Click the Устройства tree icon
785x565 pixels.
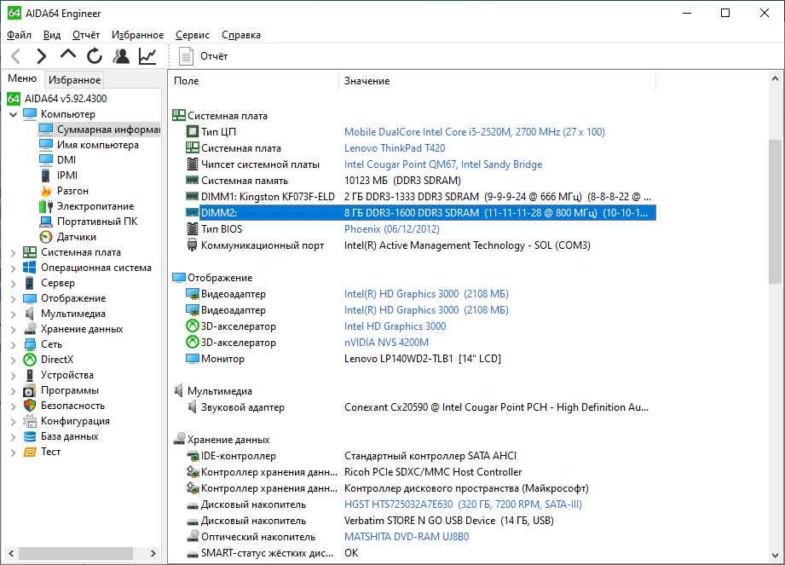(x=30, y=375)
